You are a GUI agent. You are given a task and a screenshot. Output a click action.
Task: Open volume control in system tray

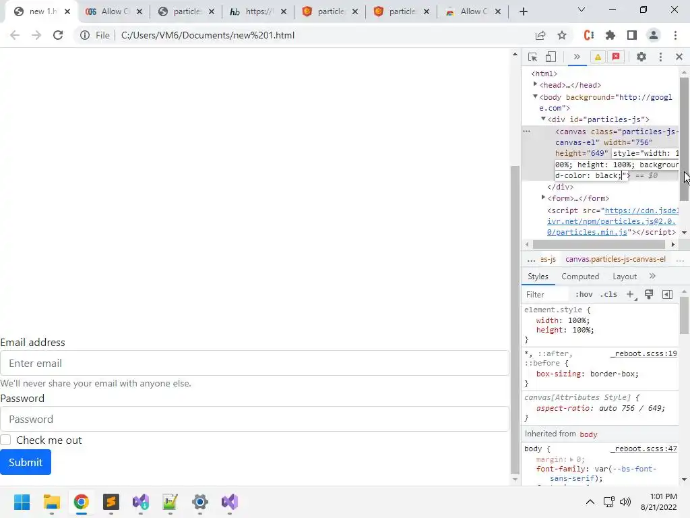click(625, 502)
